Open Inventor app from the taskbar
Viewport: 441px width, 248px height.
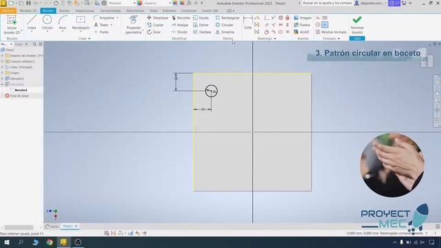click(64, 242)
